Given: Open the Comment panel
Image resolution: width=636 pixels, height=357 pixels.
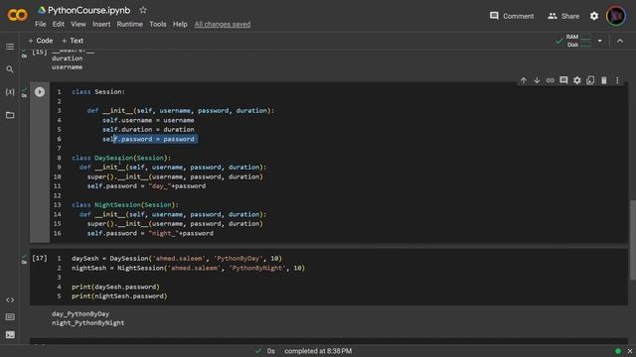Looking at the screenshot, I should click(x=512, y=16).
